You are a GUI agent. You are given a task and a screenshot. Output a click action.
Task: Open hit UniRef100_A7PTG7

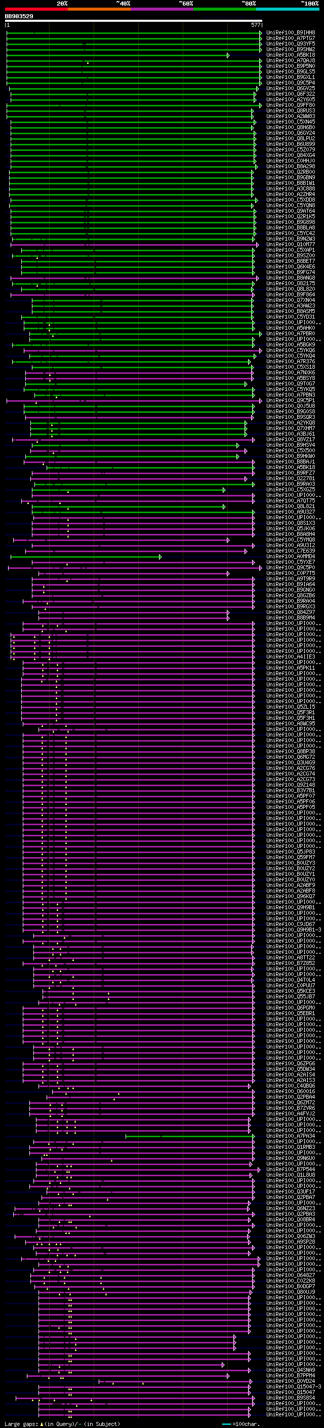point(291,38)
